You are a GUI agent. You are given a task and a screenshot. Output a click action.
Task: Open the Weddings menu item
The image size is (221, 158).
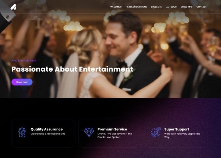(116, 7)
